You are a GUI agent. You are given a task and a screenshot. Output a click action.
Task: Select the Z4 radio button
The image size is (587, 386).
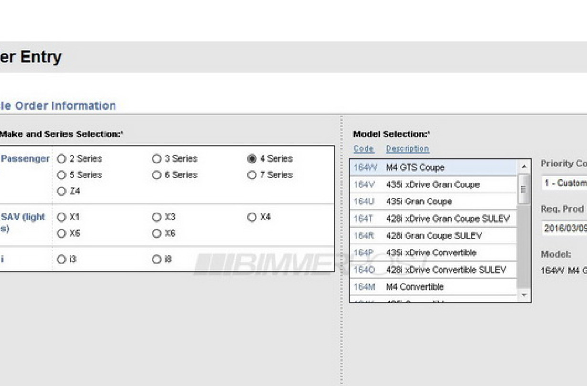pyautogui.click(x=61, y=192)
